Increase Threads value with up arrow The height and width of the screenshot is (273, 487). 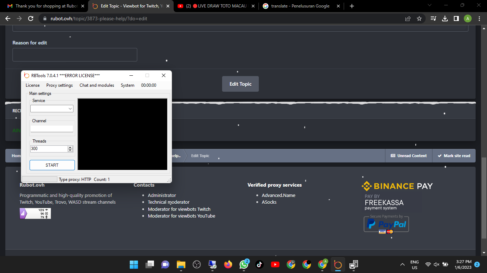click(70, 147)
